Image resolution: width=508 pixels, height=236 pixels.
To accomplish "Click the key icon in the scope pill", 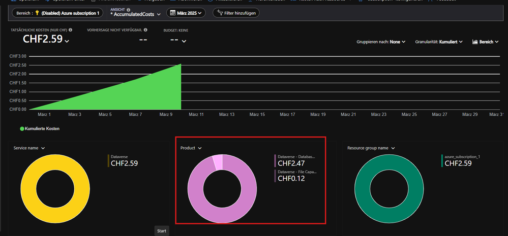I will click(37, 13).
